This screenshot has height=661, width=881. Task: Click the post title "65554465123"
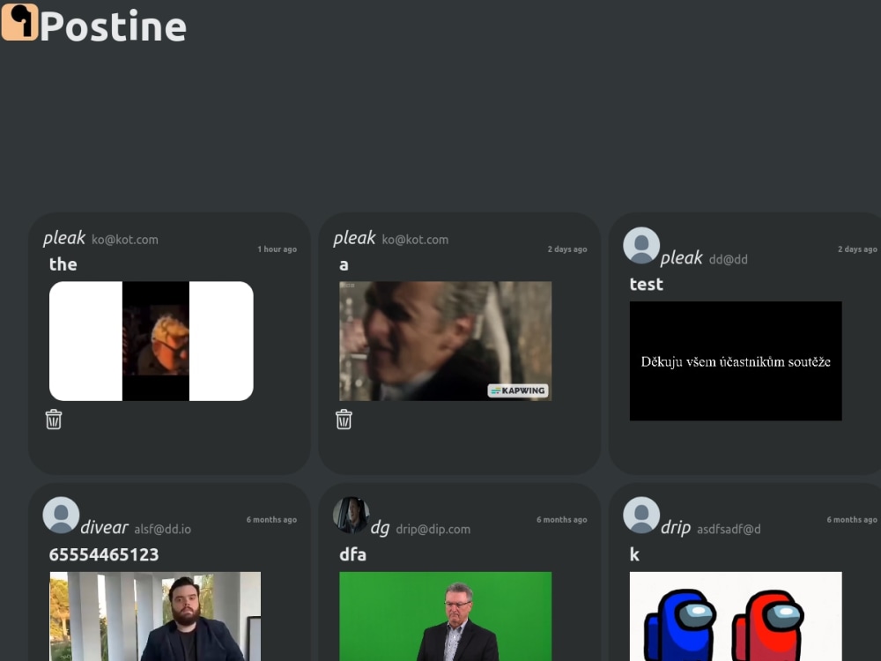point(104,554)
